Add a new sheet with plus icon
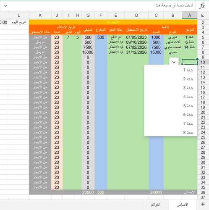The image size is (209, 210). [x=203, y=204]
